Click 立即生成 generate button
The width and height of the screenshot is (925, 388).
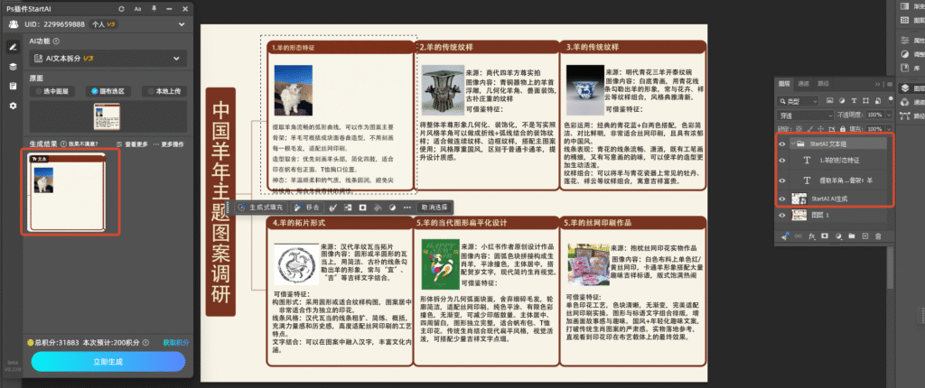(108, 362)
